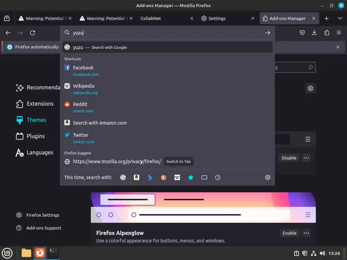
Task: Dismiss the Firefox automatically notification bar
Action: pos(338,47)
